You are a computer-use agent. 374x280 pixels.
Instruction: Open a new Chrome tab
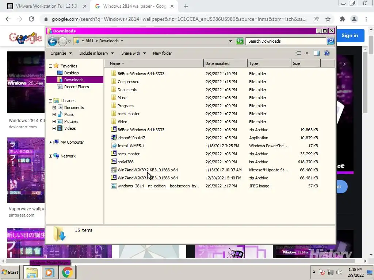click(x=186, y=6)
